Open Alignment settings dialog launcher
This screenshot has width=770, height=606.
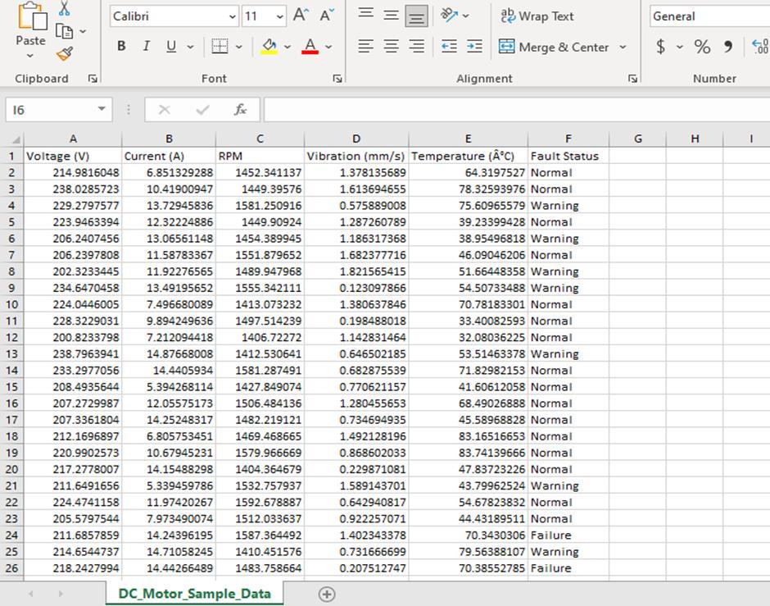(x=632, y=79)
